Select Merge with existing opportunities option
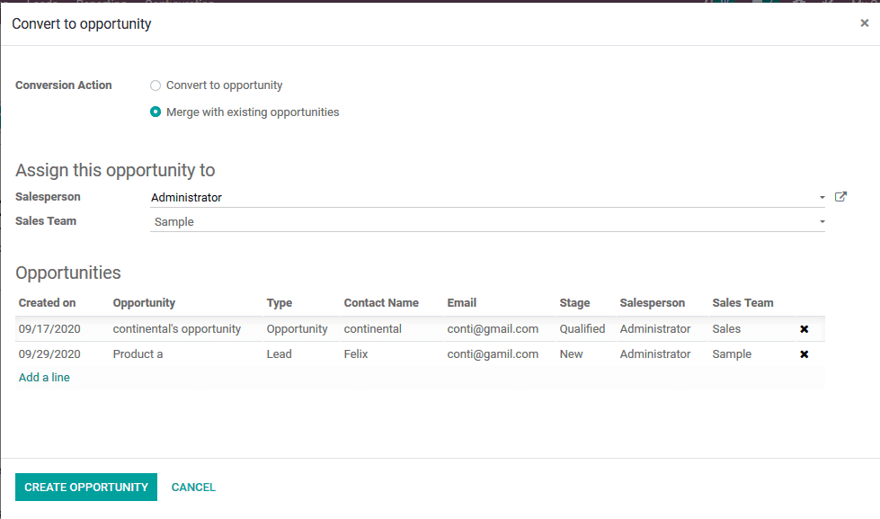This screenshot has height=519, width=880. point(155,112)
